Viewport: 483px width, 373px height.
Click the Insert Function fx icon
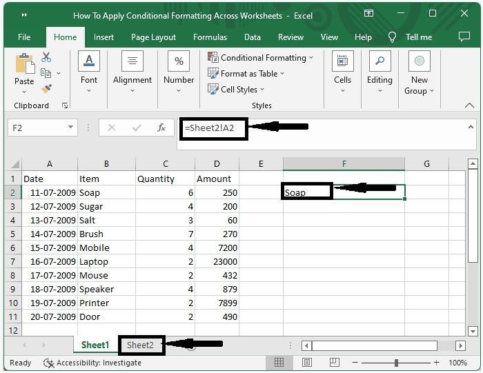point(161,128)
